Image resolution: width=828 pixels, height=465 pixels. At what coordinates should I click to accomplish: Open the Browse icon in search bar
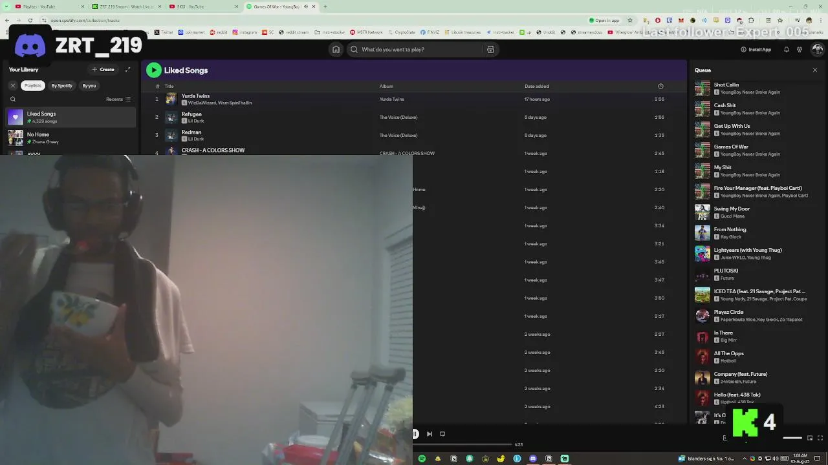coord(490,49)
